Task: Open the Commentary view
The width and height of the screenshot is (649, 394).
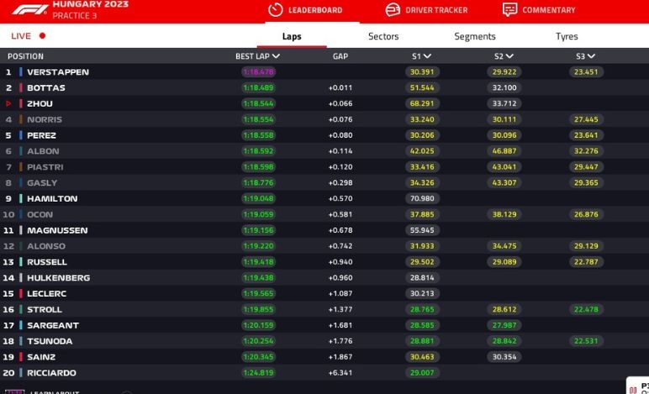Action: [548, 10]
